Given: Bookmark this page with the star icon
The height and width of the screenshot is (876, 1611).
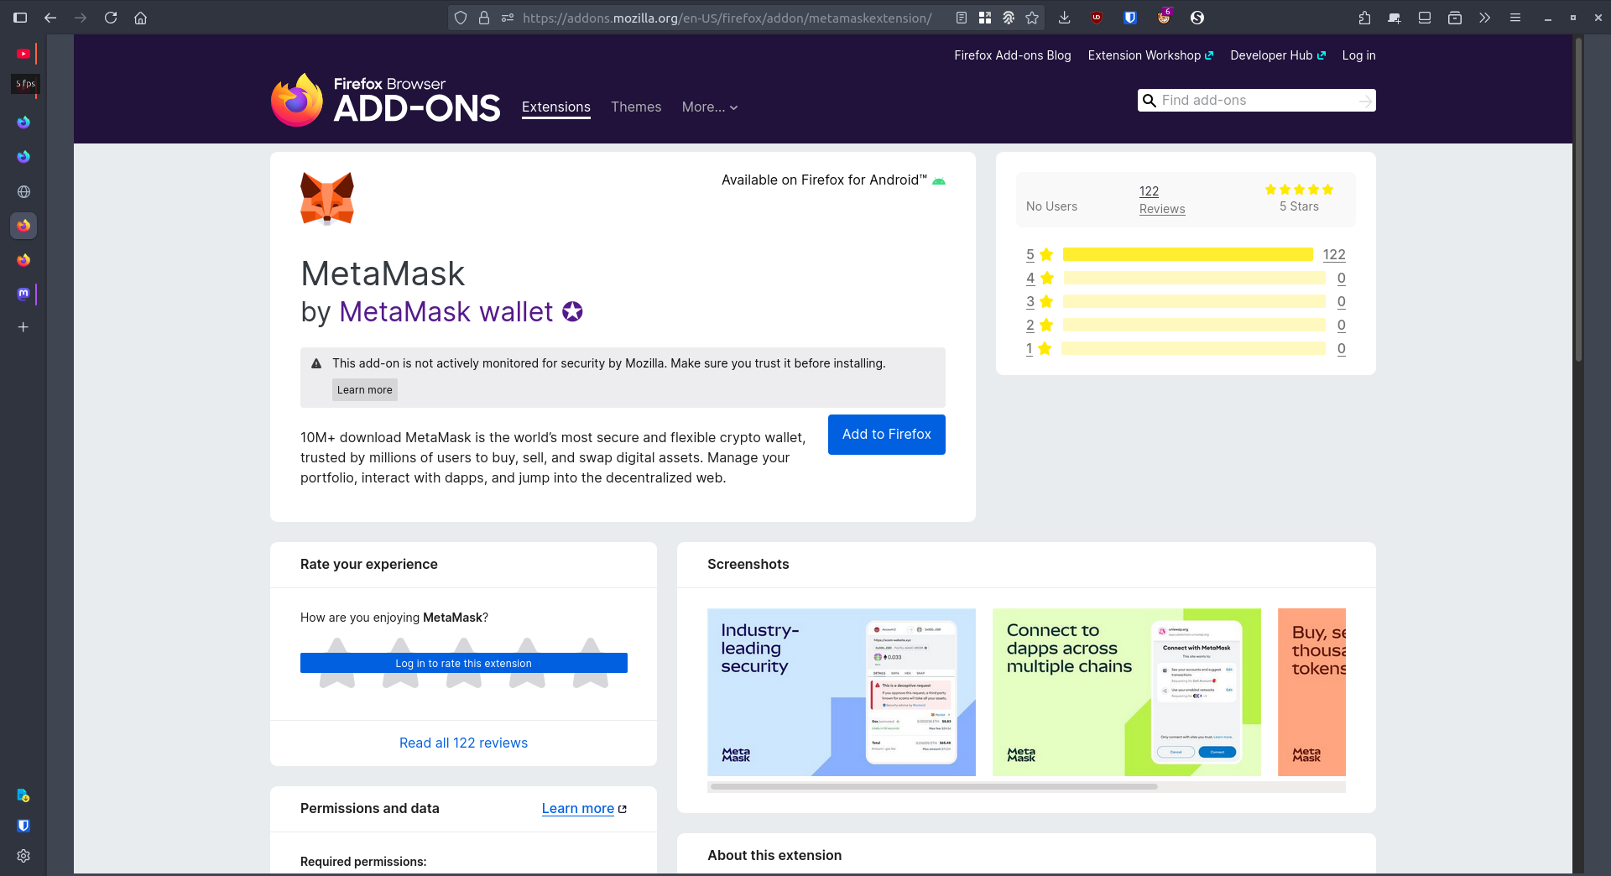Looking at the screenshot, I should (1032, 18).
